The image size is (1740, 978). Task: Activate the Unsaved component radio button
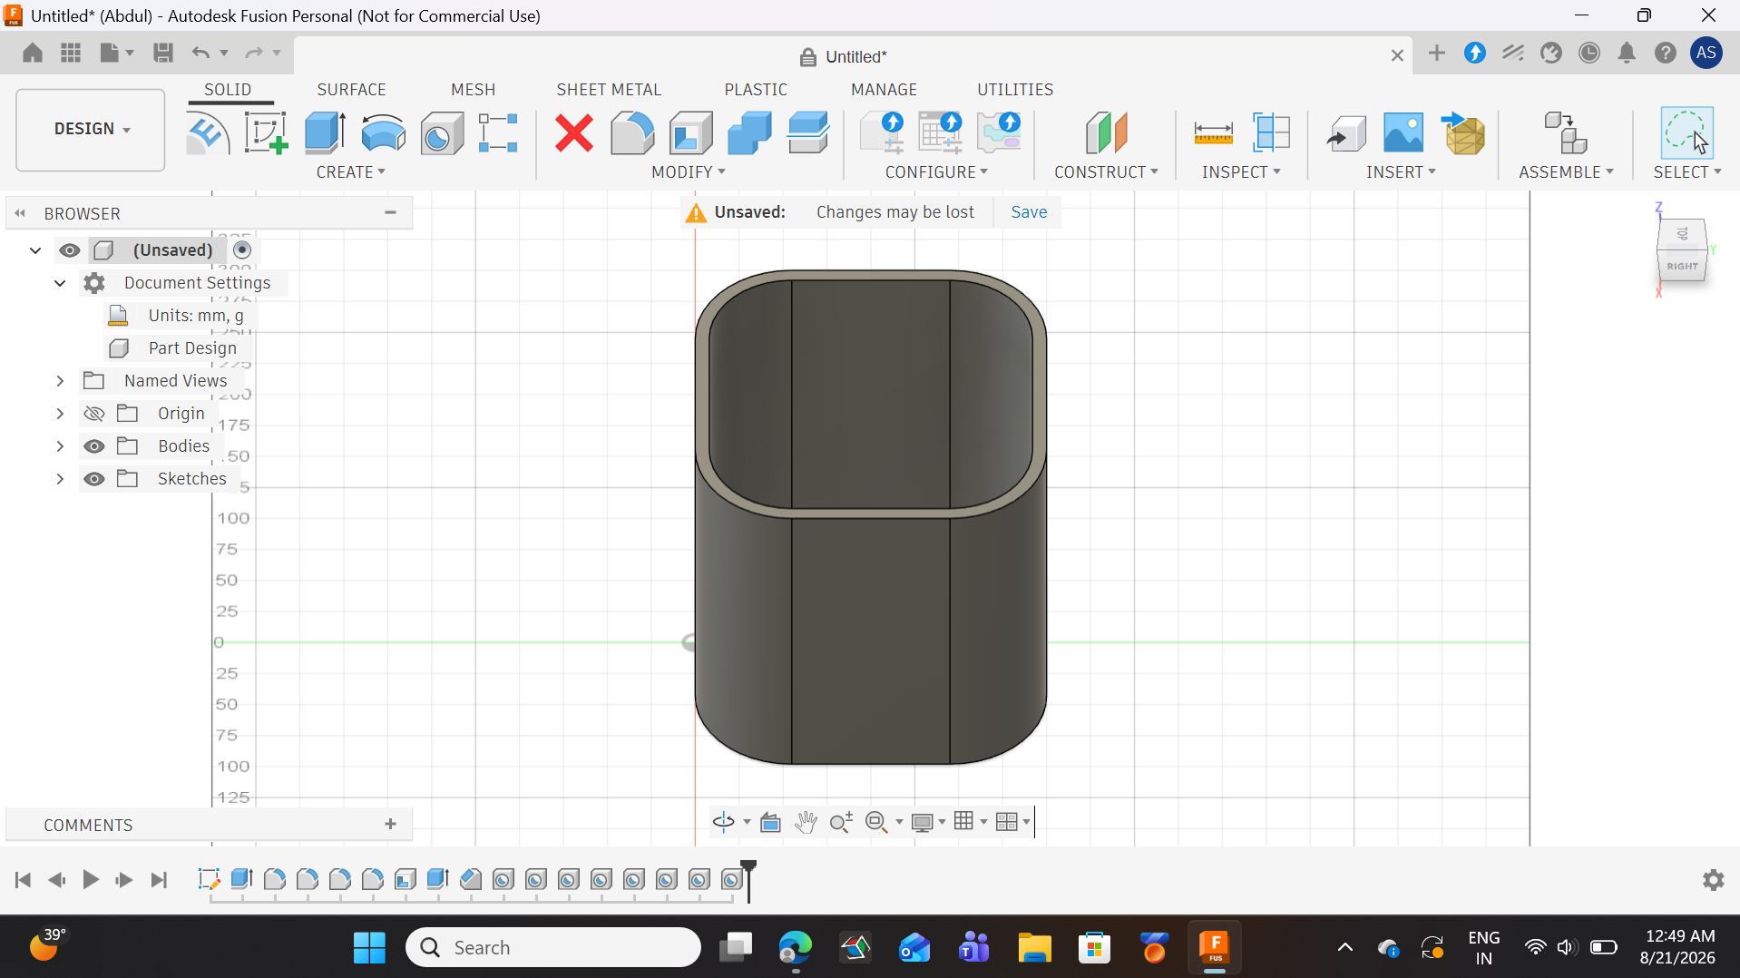click(x=242, y=250)
